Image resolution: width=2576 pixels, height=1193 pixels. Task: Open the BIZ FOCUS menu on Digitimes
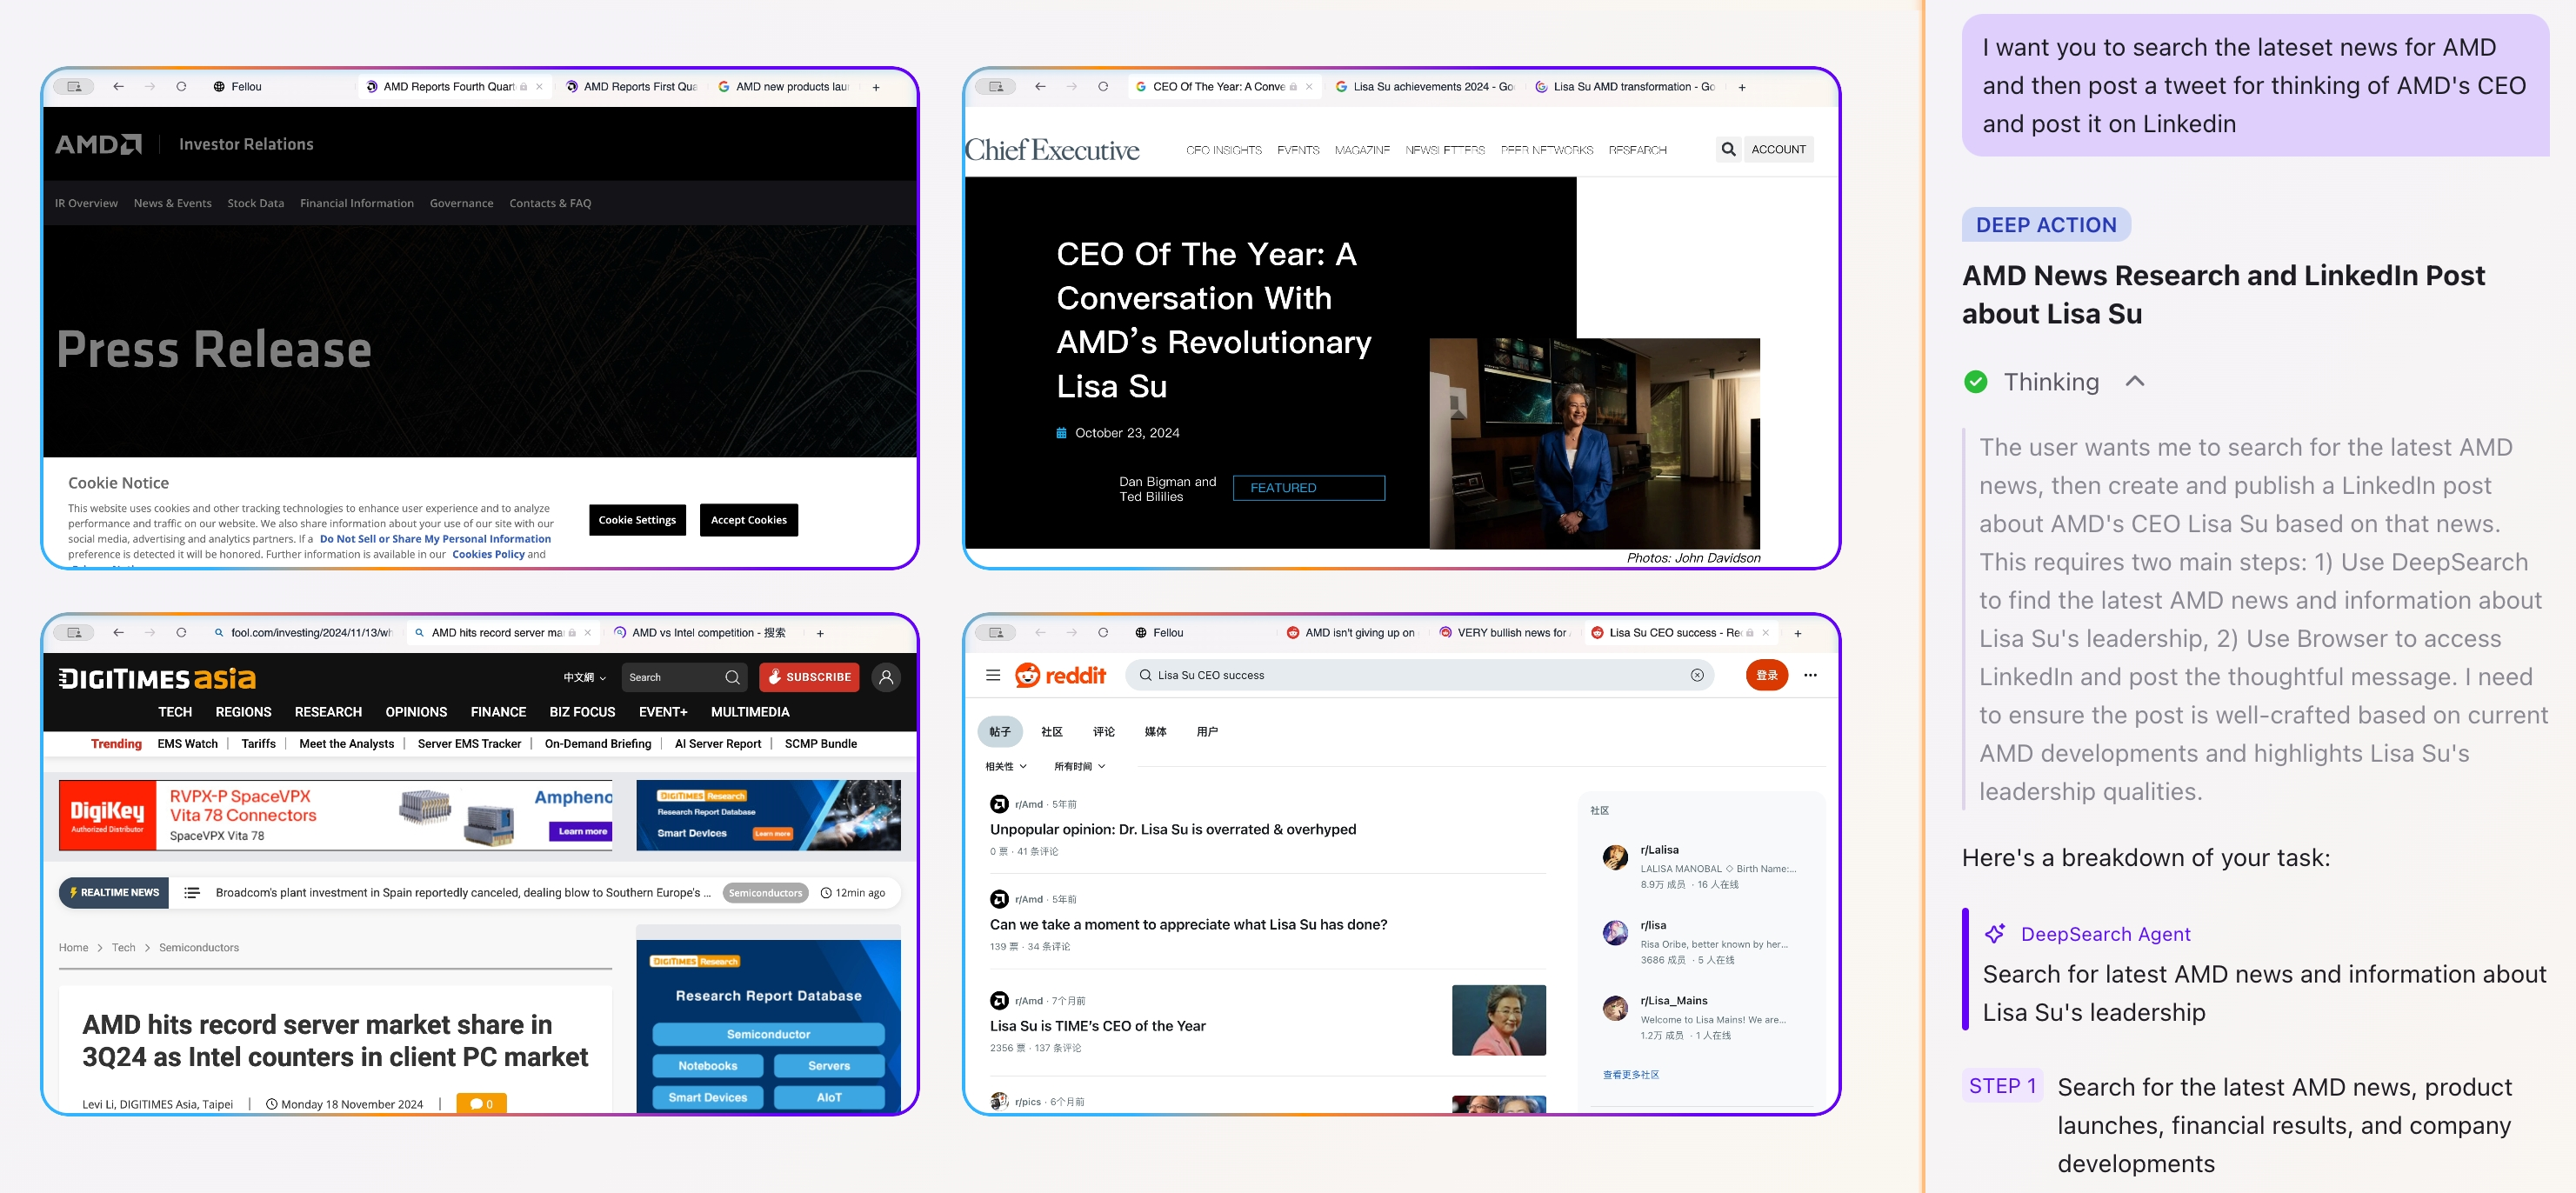pyautogui.click(x=582, y=712)
